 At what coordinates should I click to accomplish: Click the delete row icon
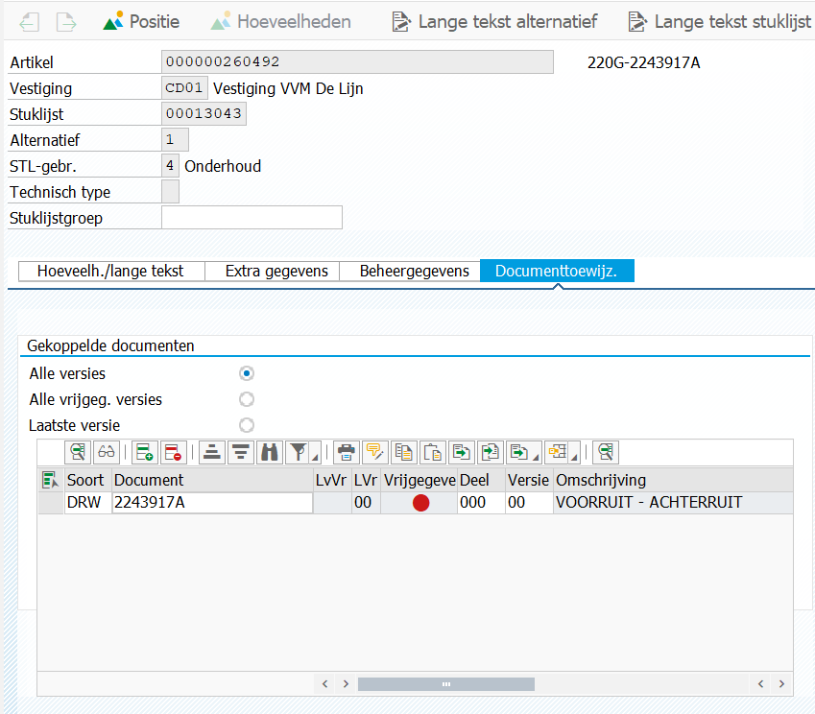tap(174, 452)
